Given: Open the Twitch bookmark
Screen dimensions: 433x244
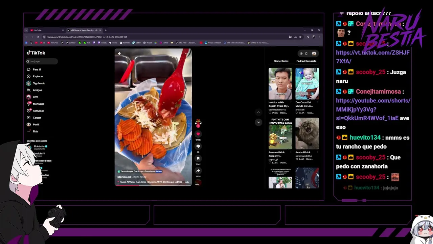Looking at the screenshot, I should click(102, 43).
